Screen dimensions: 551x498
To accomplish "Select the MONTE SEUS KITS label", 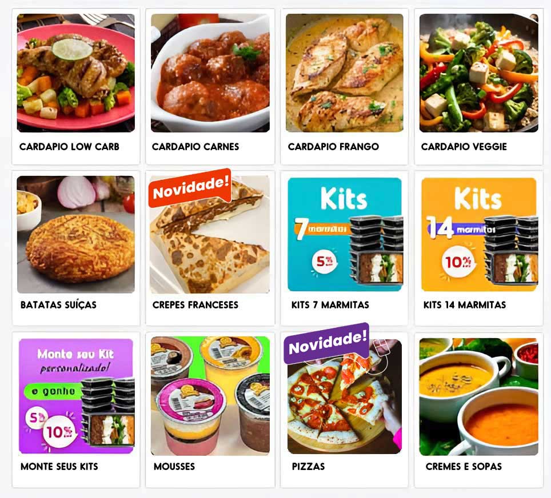I will point(59,467).
